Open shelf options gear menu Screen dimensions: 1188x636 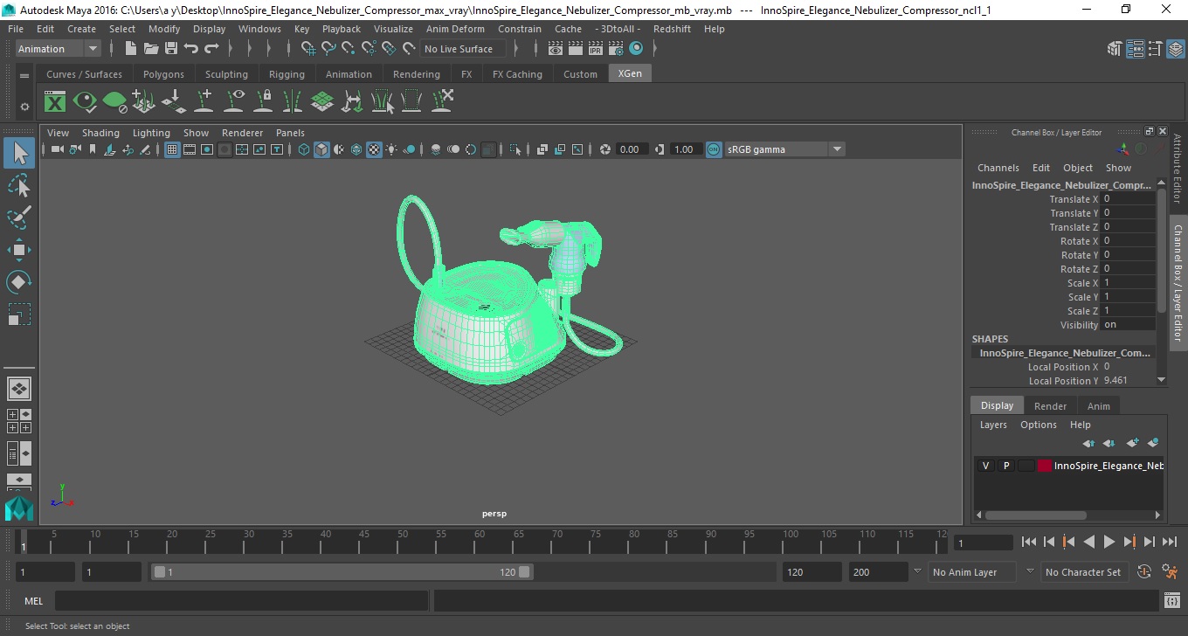[x=24, y=107]
